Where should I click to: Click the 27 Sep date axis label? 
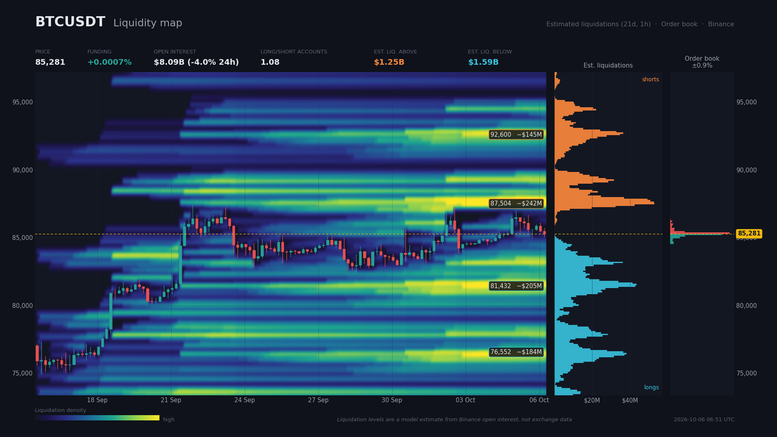point(318,400)
